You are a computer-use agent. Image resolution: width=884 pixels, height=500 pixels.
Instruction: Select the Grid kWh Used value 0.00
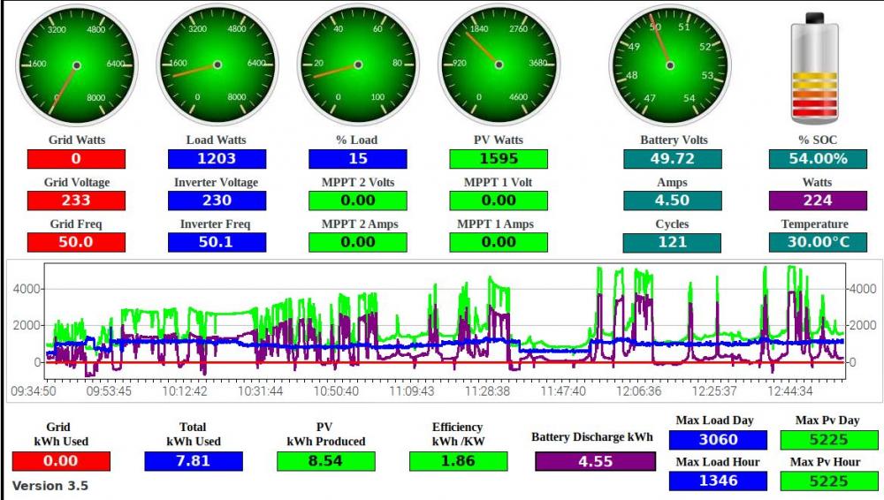[x=61, y=461]
